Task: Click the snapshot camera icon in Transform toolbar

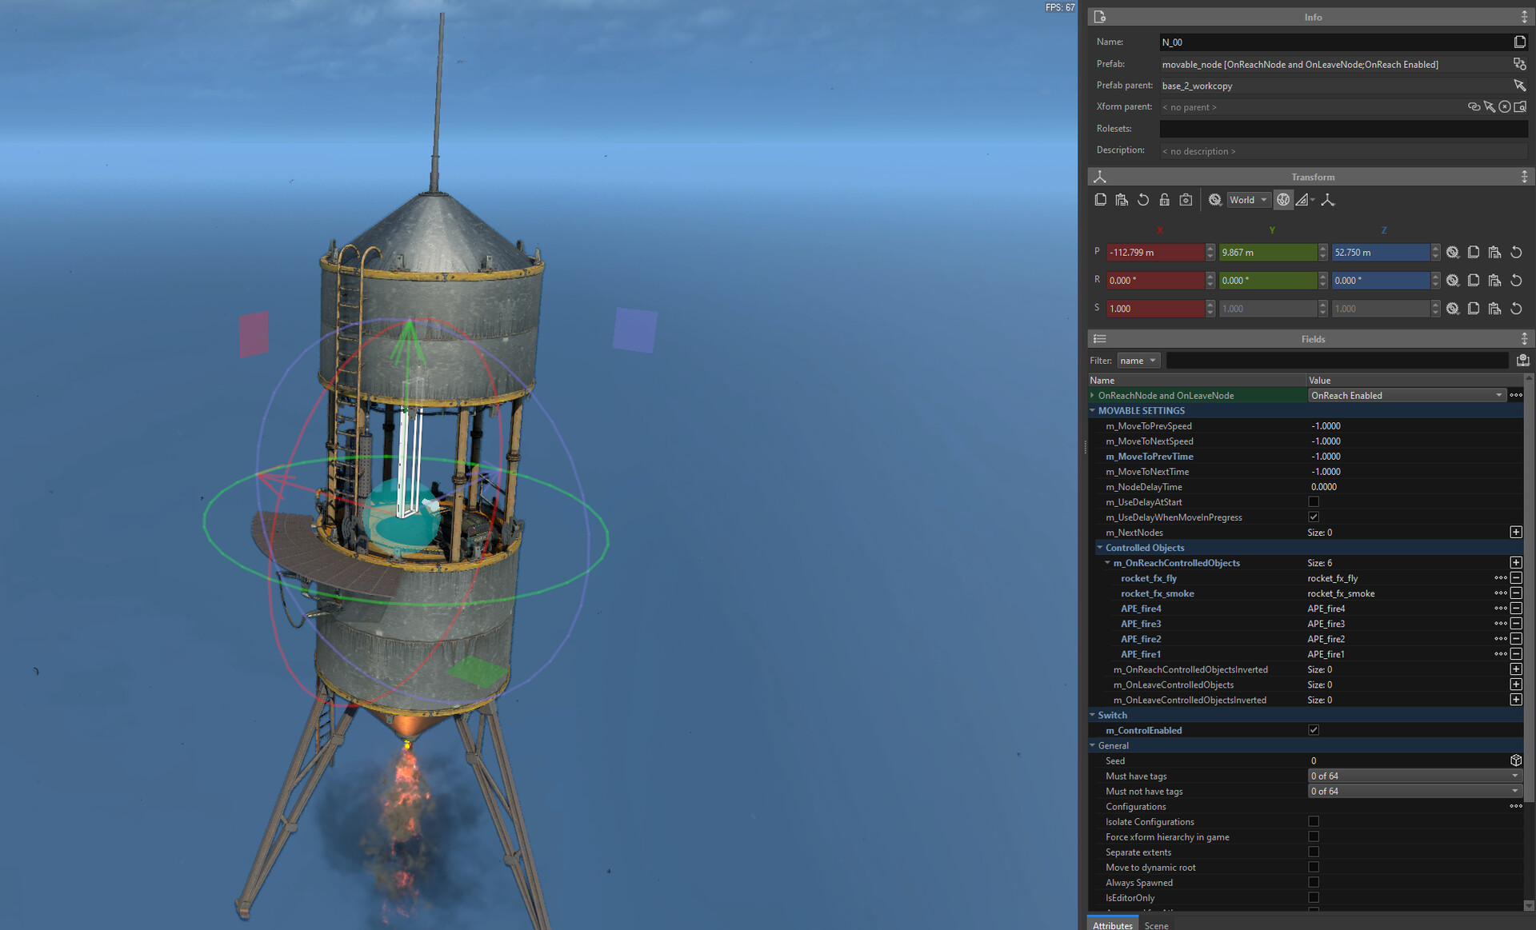Action: coord(1186,200)
